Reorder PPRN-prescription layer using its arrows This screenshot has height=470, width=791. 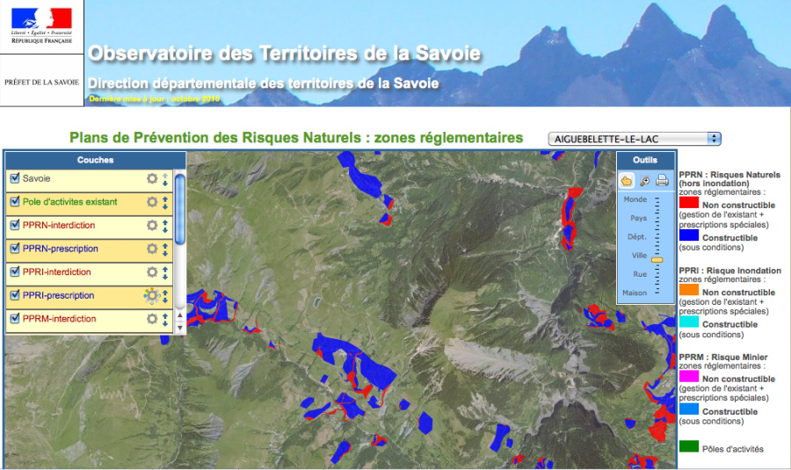[x=165, y=249]
